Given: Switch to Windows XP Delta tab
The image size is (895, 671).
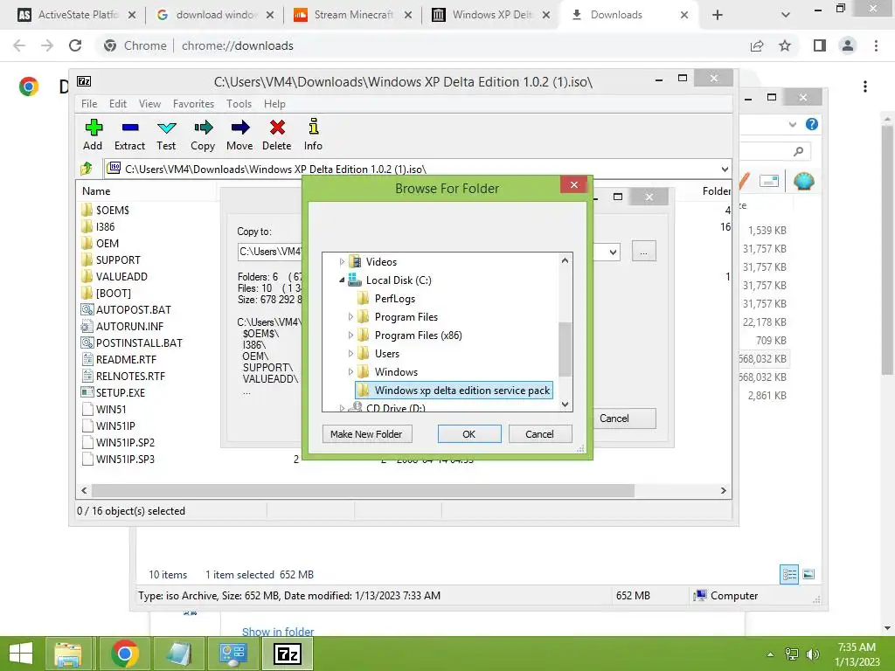Looking at the screenshot, I should tap(492, 15).
